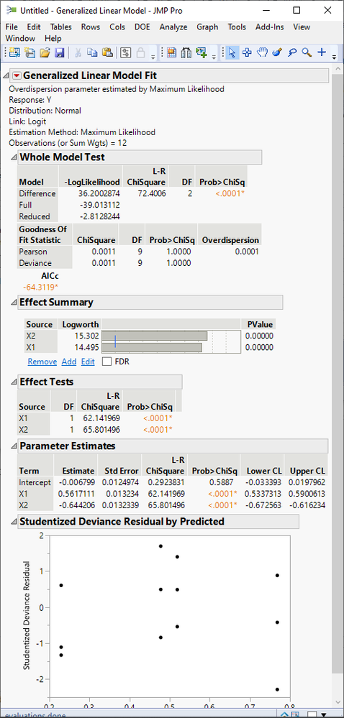Screen dimensions: 344x718
Task: Open the tools toolbar overflow arrow after crosshairs
Action: (334, 57)
